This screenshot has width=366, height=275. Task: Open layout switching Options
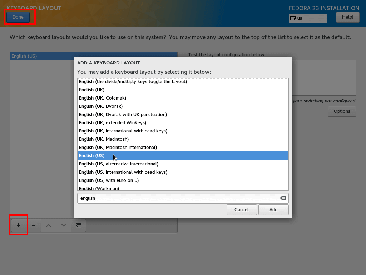coord(342,111)
